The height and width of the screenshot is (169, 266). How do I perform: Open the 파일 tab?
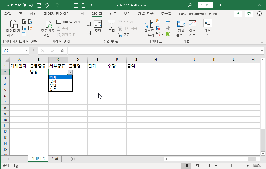coord(8,14)
